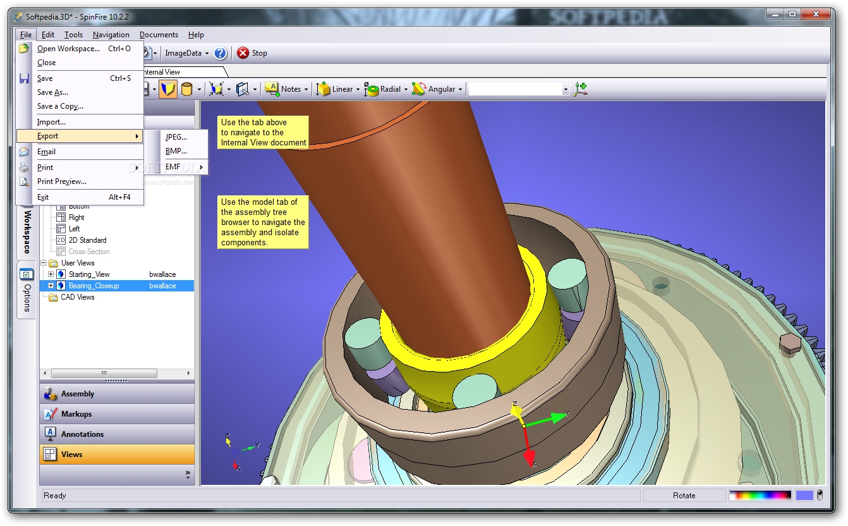Select the Angular measurement tool
Screen dimensions: 848x526
[x=433, y=89]
